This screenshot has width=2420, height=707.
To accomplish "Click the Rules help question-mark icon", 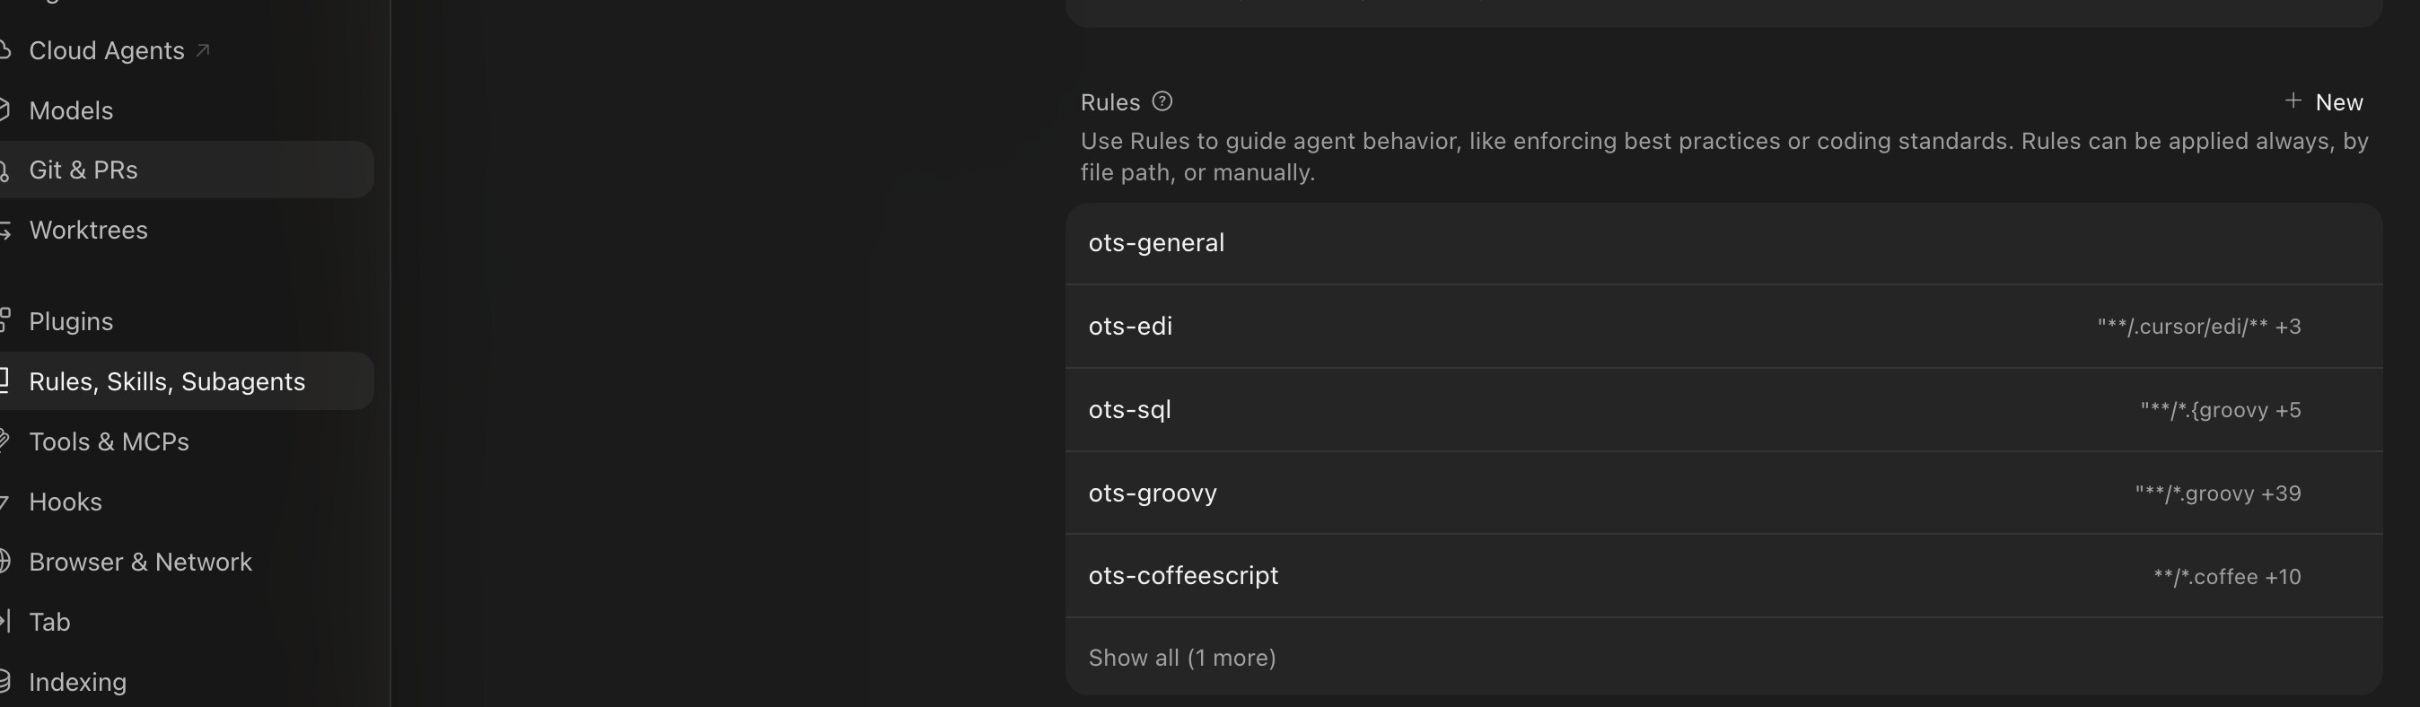I will (1162, 101).
